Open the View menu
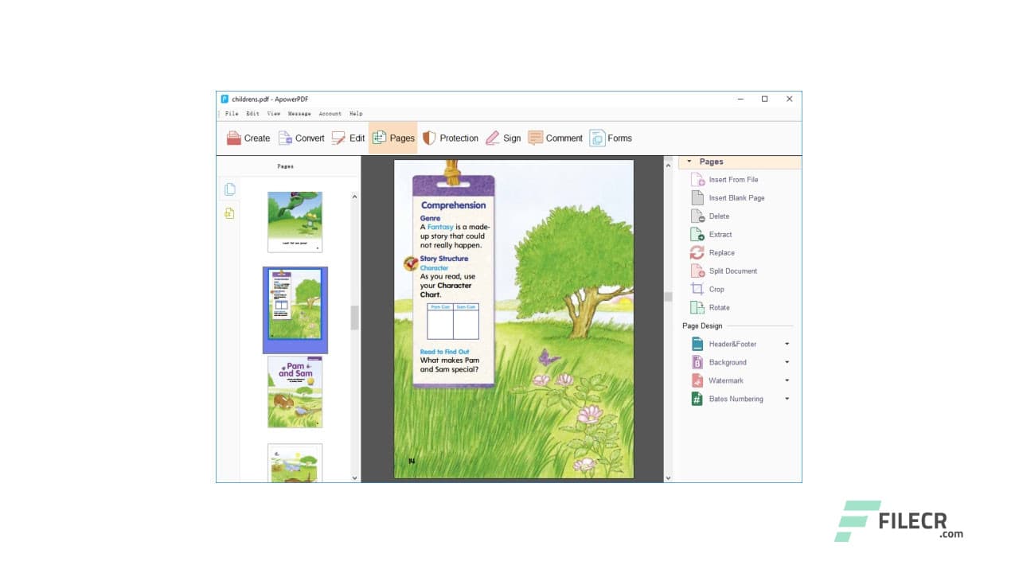Image resolution: width=1019 pixels, height=573 pixels. coord(274,113)
